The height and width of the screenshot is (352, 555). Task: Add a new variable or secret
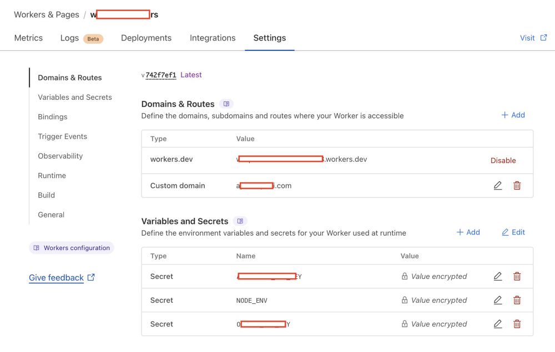point(468,232)
